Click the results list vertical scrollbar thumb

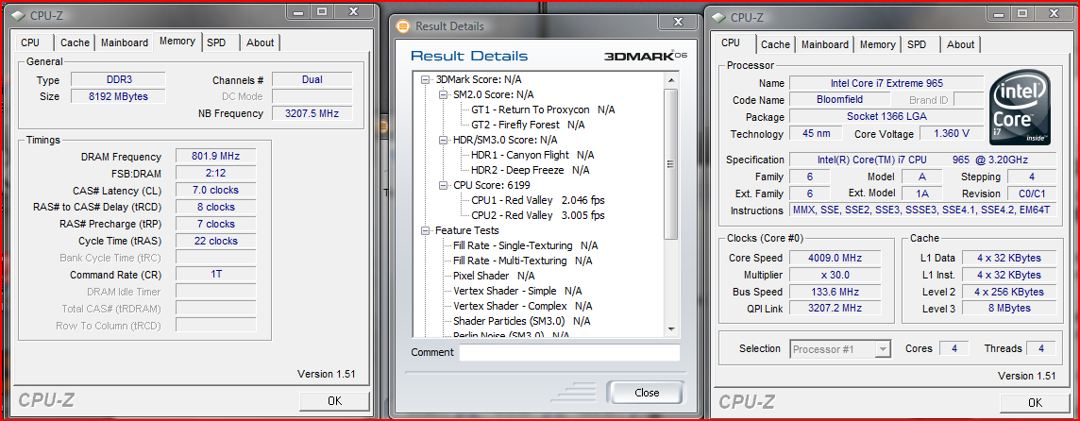pos(671,164)
